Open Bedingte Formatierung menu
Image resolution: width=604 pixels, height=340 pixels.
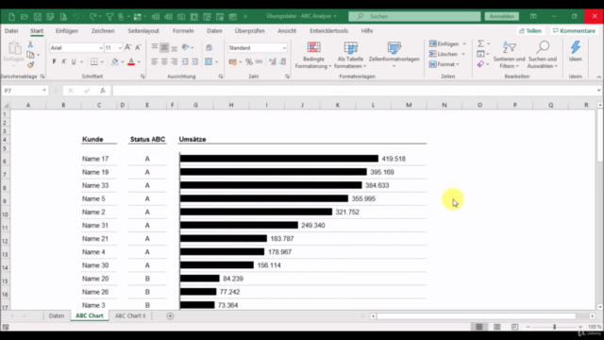tap(313, 55)
